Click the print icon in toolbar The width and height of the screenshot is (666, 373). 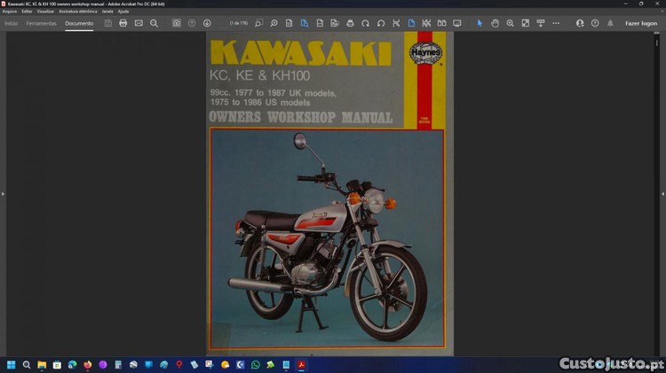tap(123, 23)
